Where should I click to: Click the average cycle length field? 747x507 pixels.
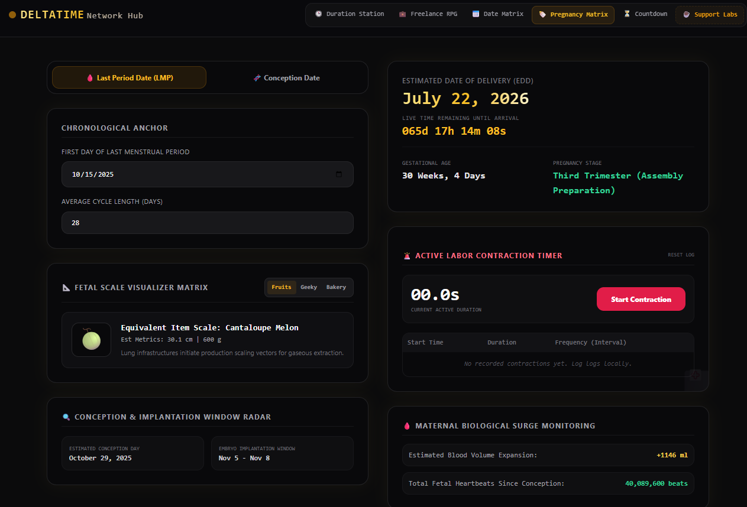(208, 223)
